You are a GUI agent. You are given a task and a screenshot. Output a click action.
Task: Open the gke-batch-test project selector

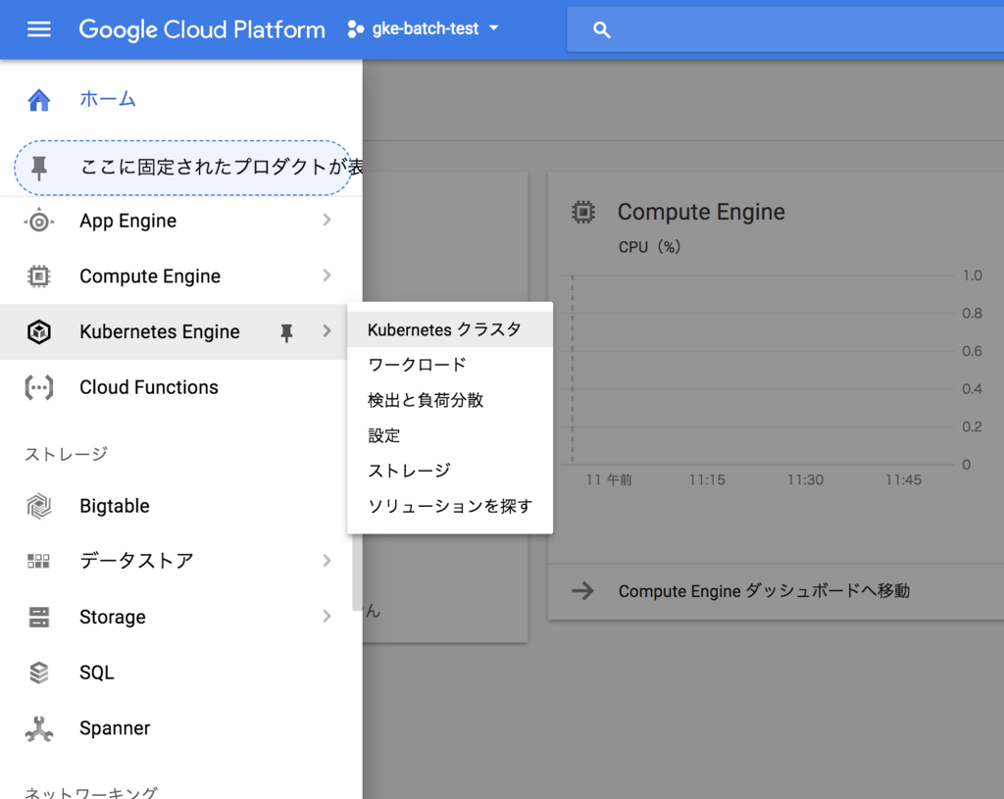424,28
